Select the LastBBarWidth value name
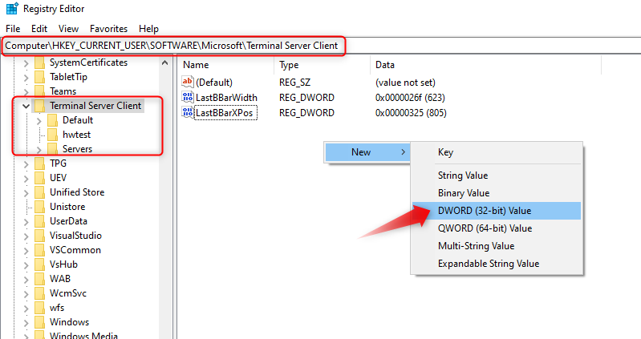 (x=226, y=98)
